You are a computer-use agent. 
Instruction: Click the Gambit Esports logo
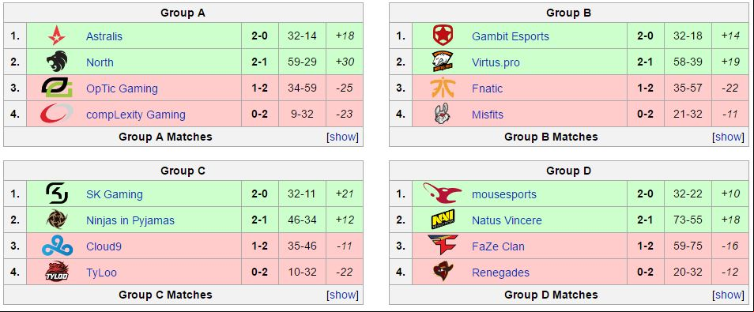[x=443, y=36]
